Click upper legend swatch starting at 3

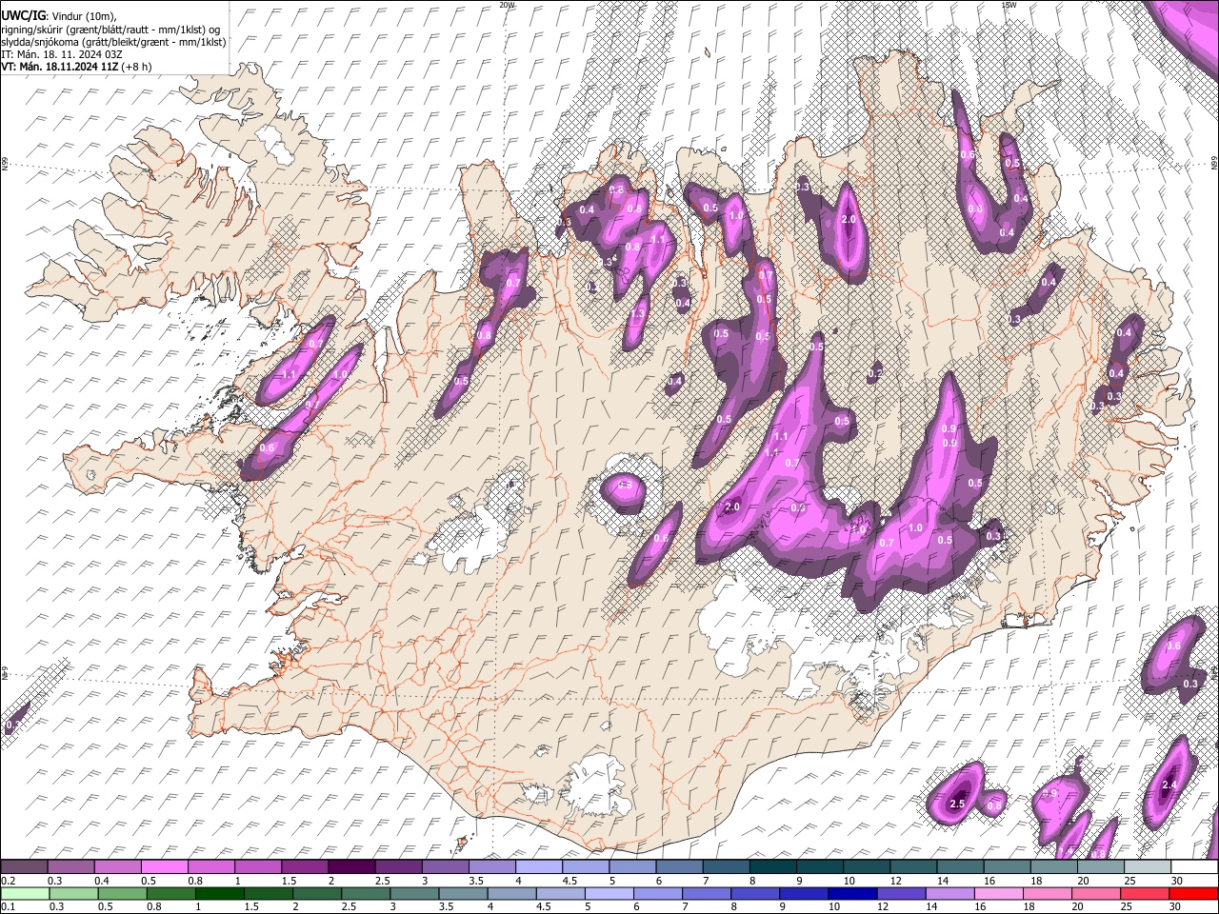(444, 867)
